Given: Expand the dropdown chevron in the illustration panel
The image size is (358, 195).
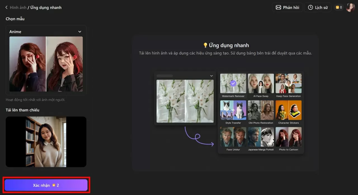Looking at the screenshot, I should click(x=211, y=76).
